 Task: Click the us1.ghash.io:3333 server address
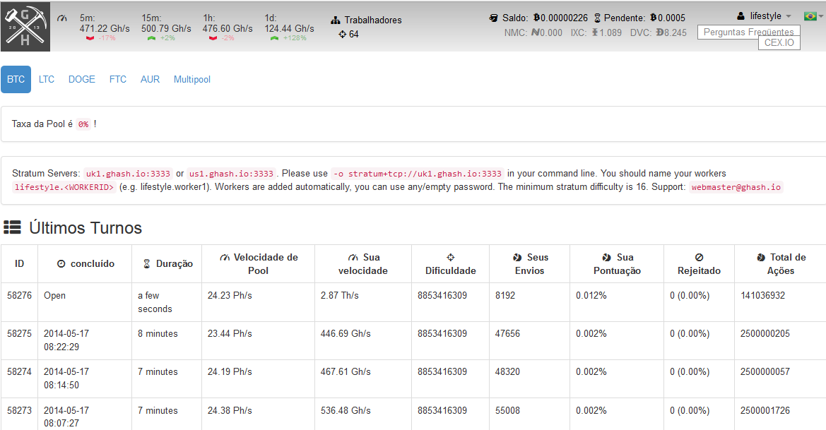[231, 174]
